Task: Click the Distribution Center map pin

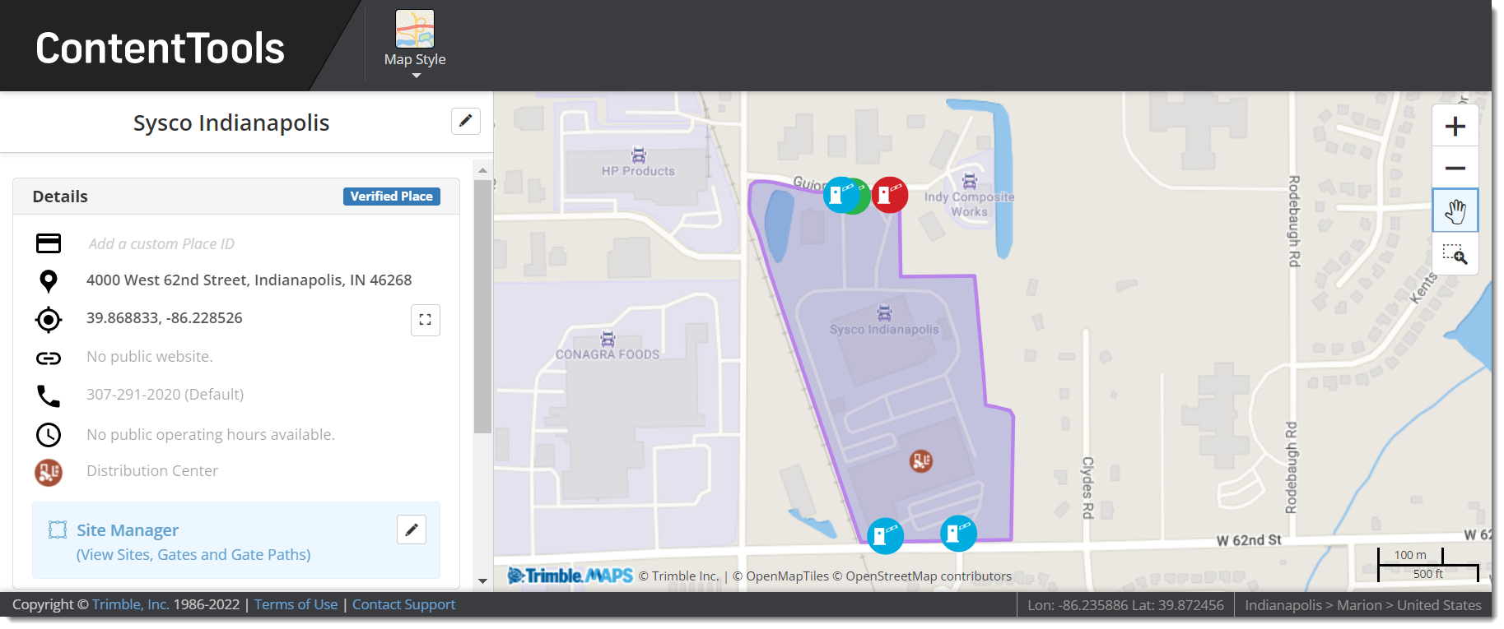Action: (921, 461)
